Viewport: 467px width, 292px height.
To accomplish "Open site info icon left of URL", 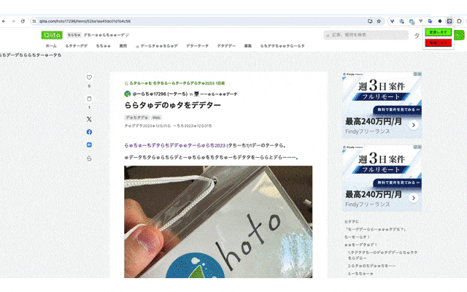I will pos(34,21).
